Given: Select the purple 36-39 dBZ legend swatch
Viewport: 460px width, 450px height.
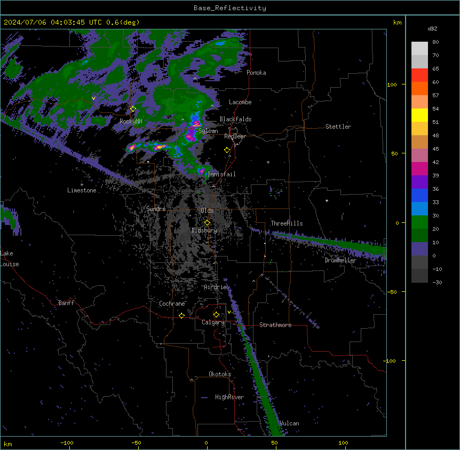Looking at the screenshot, I should (419, 182).
